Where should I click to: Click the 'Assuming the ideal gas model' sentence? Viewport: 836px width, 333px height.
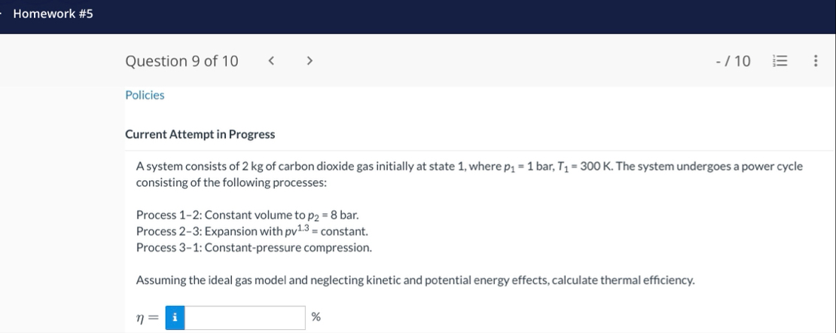pyautogui.click(x=415, y=280)
